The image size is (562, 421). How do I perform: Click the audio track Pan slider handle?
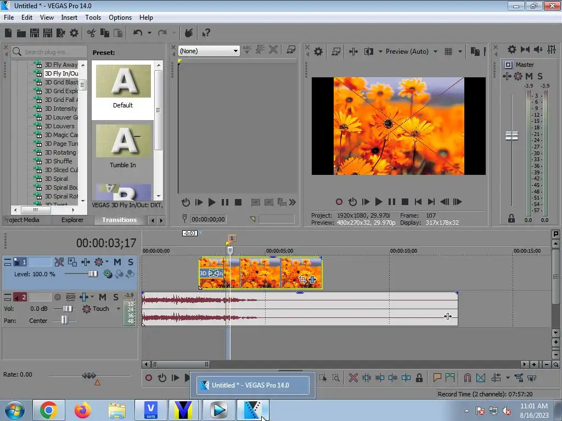(x=64, y=320)
